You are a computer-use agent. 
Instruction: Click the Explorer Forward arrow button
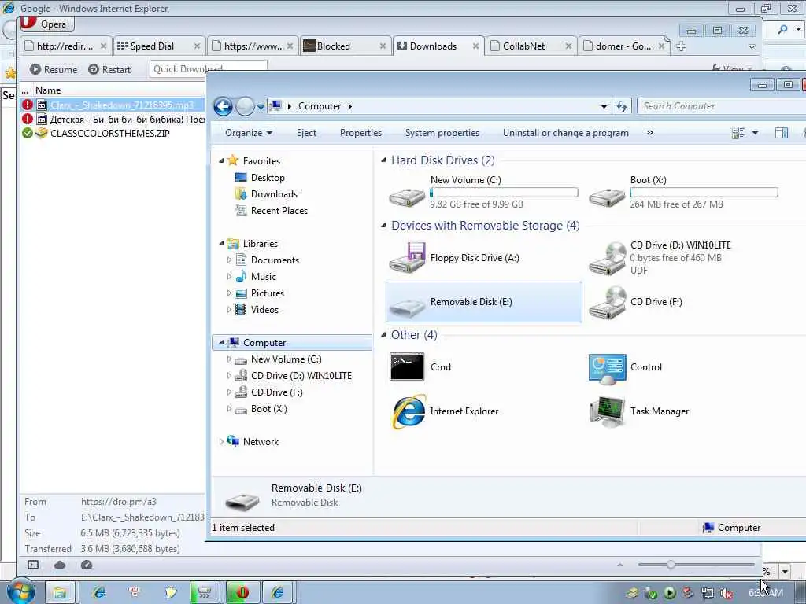[246, 106]
